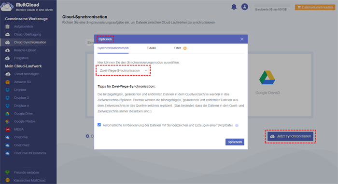Click the Google Drive\3 target label

tap(268, 93)
